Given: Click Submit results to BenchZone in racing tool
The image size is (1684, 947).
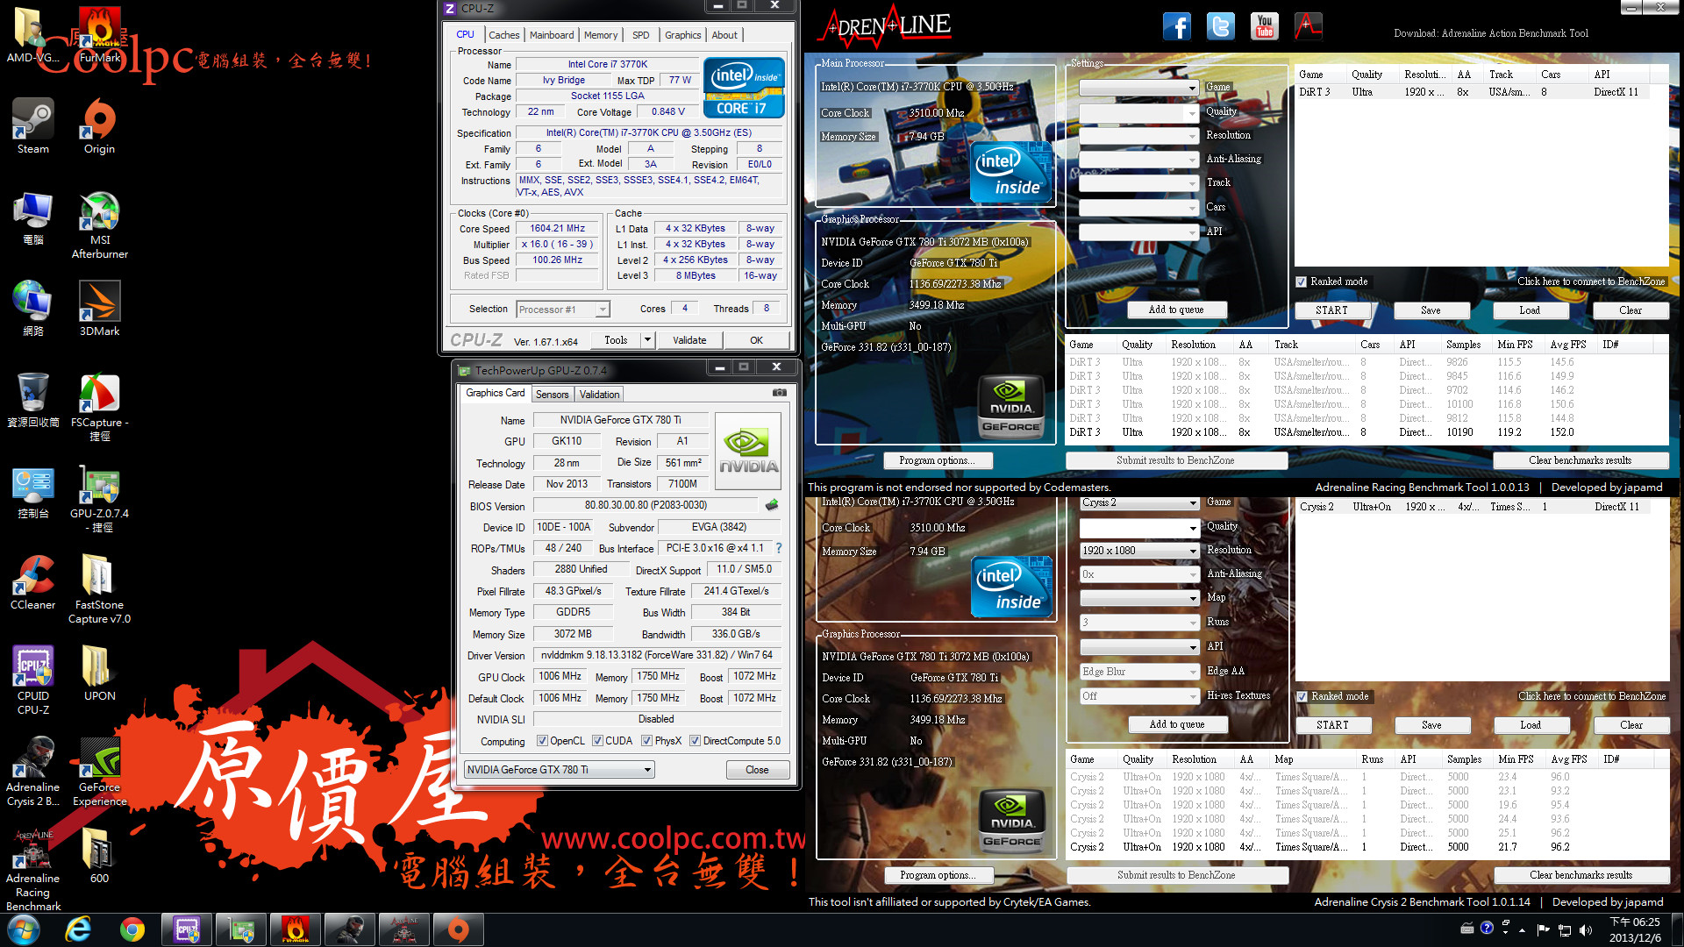Looking at the screenshot, I should (x=1175, y=460).
